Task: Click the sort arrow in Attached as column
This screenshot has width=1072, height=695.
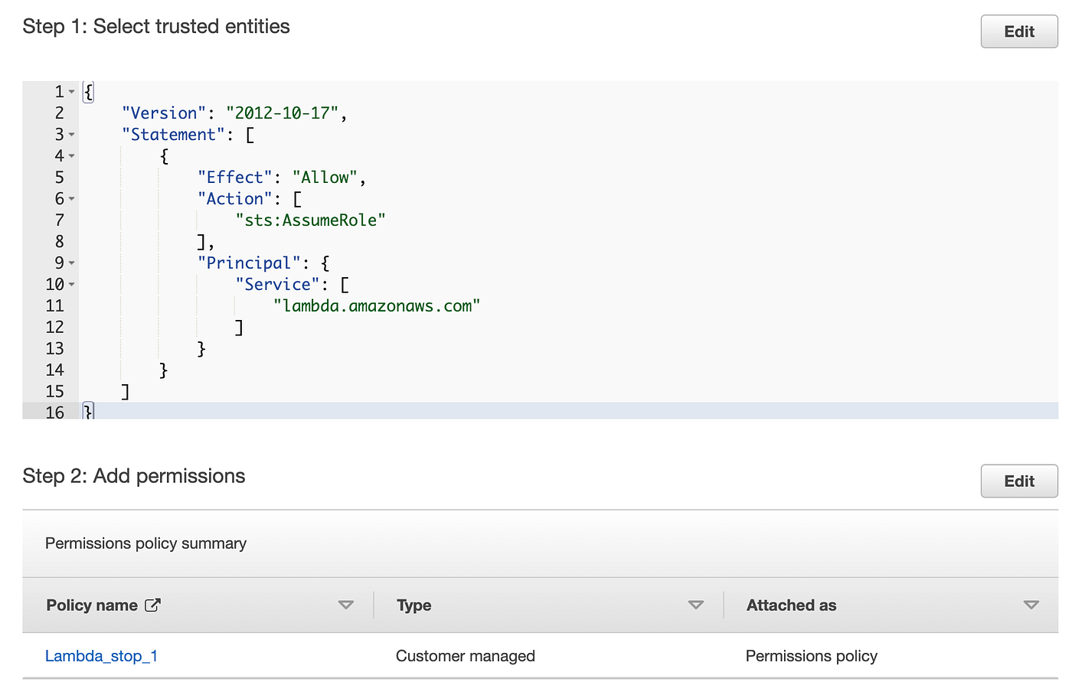Action: tap(1031, 605)
